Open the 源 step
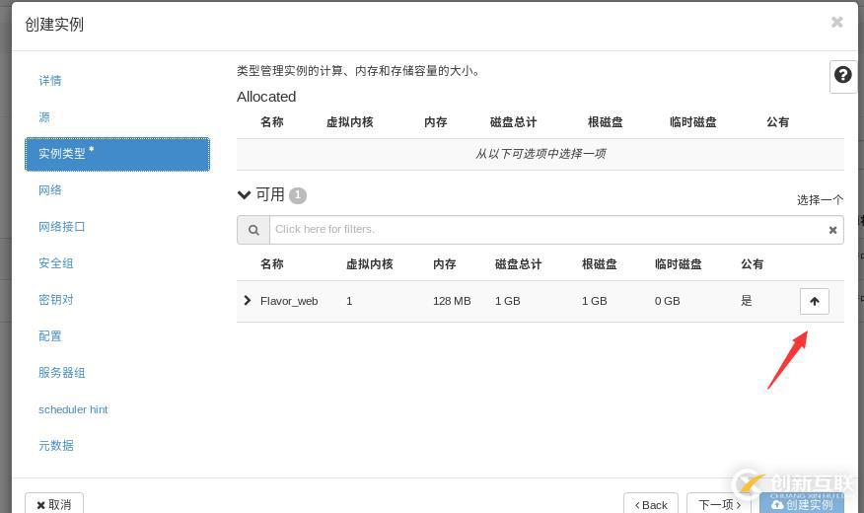The image size is (864, 513). pyautogui.click(x=44, y=116)
